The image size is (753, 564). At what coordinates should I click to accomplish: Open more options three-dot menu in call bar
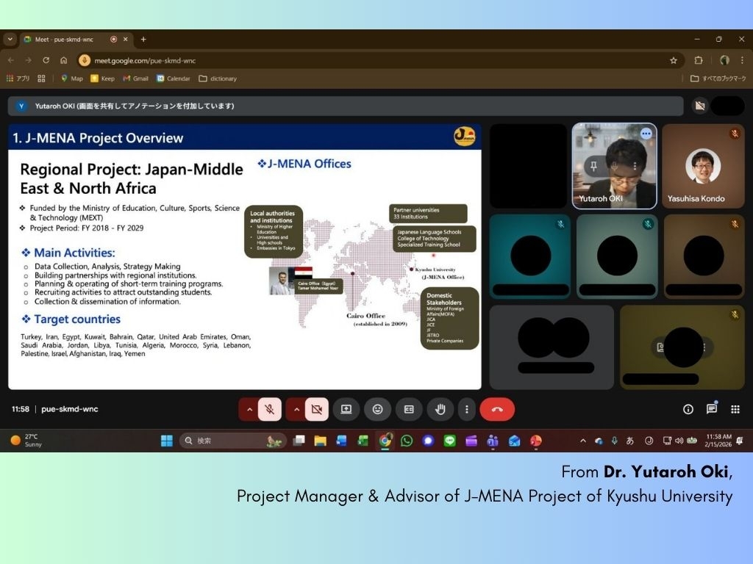coord(466,409)
